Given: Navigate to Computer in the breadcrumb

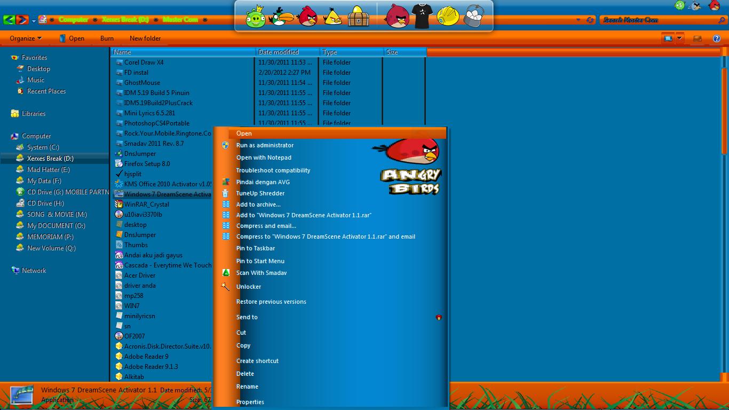Looking at the screenshot, I should click(x=74, y=20).
